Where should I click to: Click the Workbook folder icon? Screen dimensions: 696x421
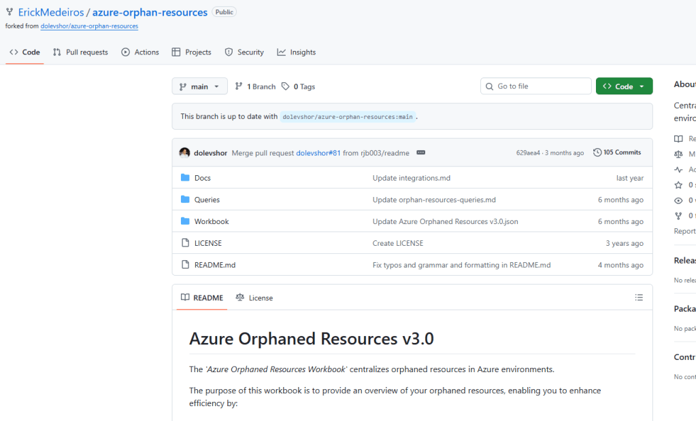[185, 221]
